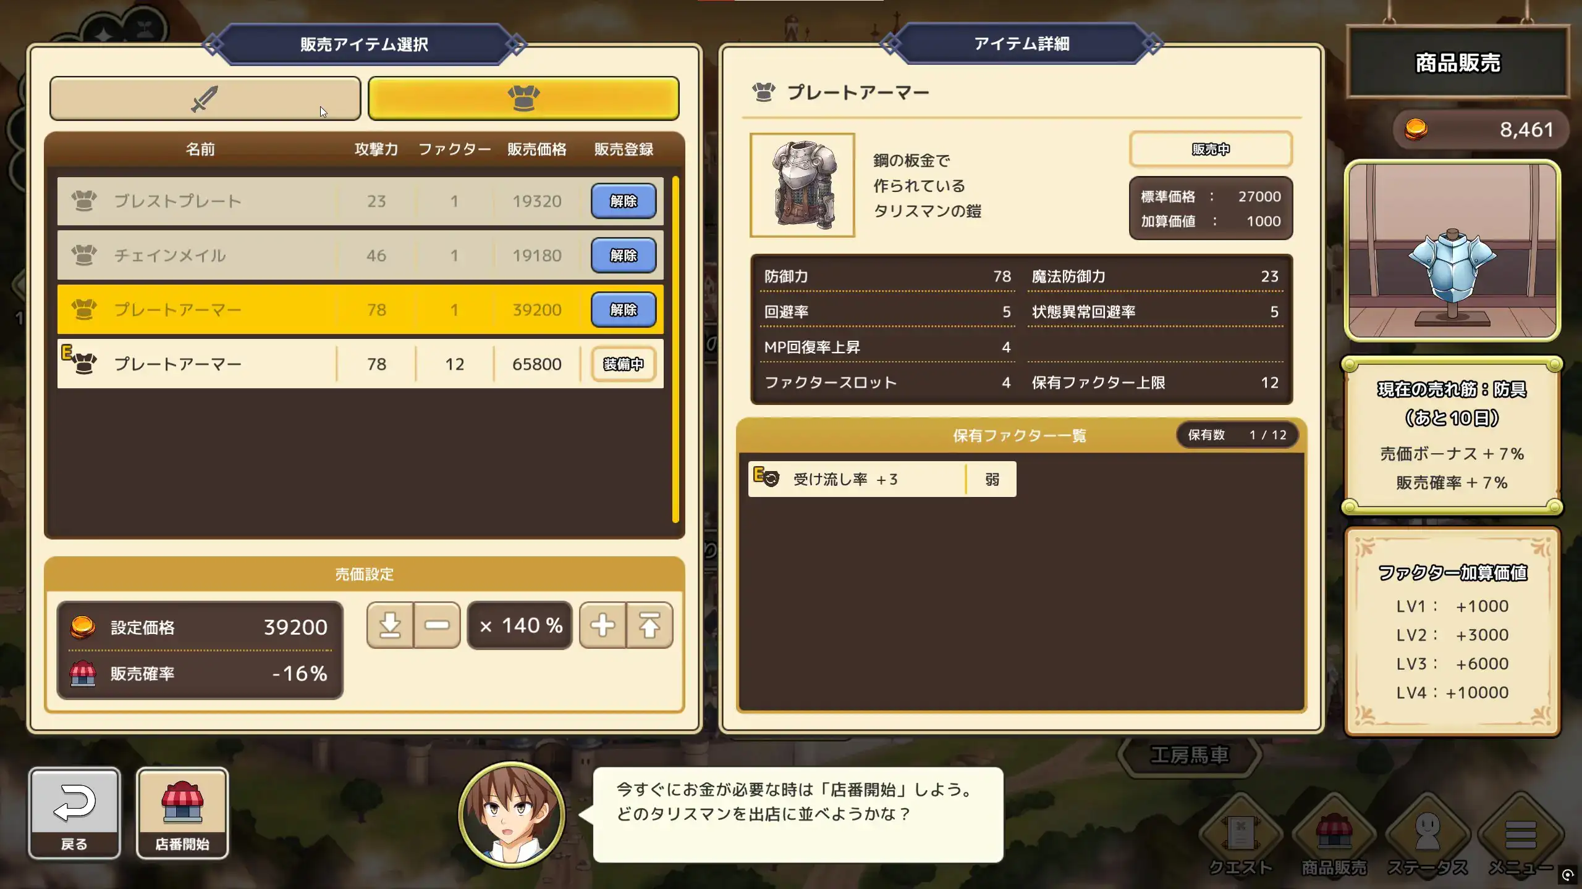The image size is (1582, 889).
Task: Open the メニュー hamburger menu icon
Action: [x=1520, y=837]
